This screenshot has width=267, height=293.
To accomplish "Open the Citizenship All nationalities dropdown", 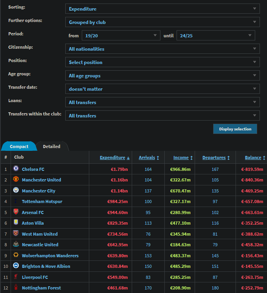I will click(x=162, y=49).
